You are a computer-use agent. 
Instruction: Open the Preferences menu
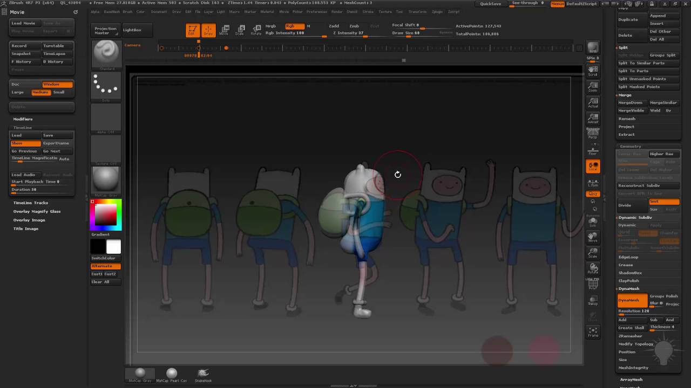(317, 11)
